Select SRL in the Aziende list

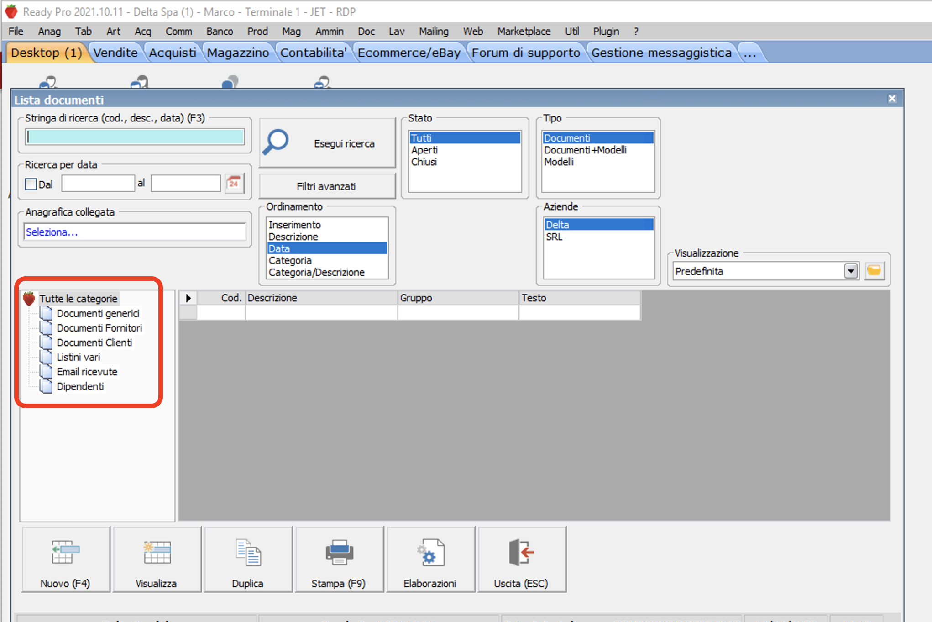point(599,237)
